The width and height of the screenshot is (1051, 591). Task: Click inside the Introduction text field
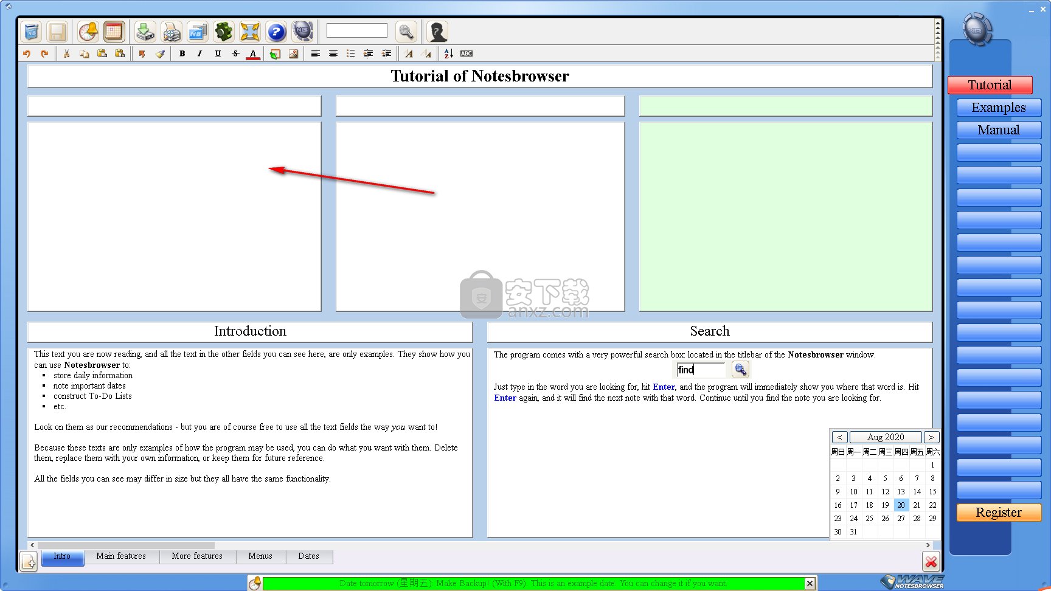click(x=250, y=443)
